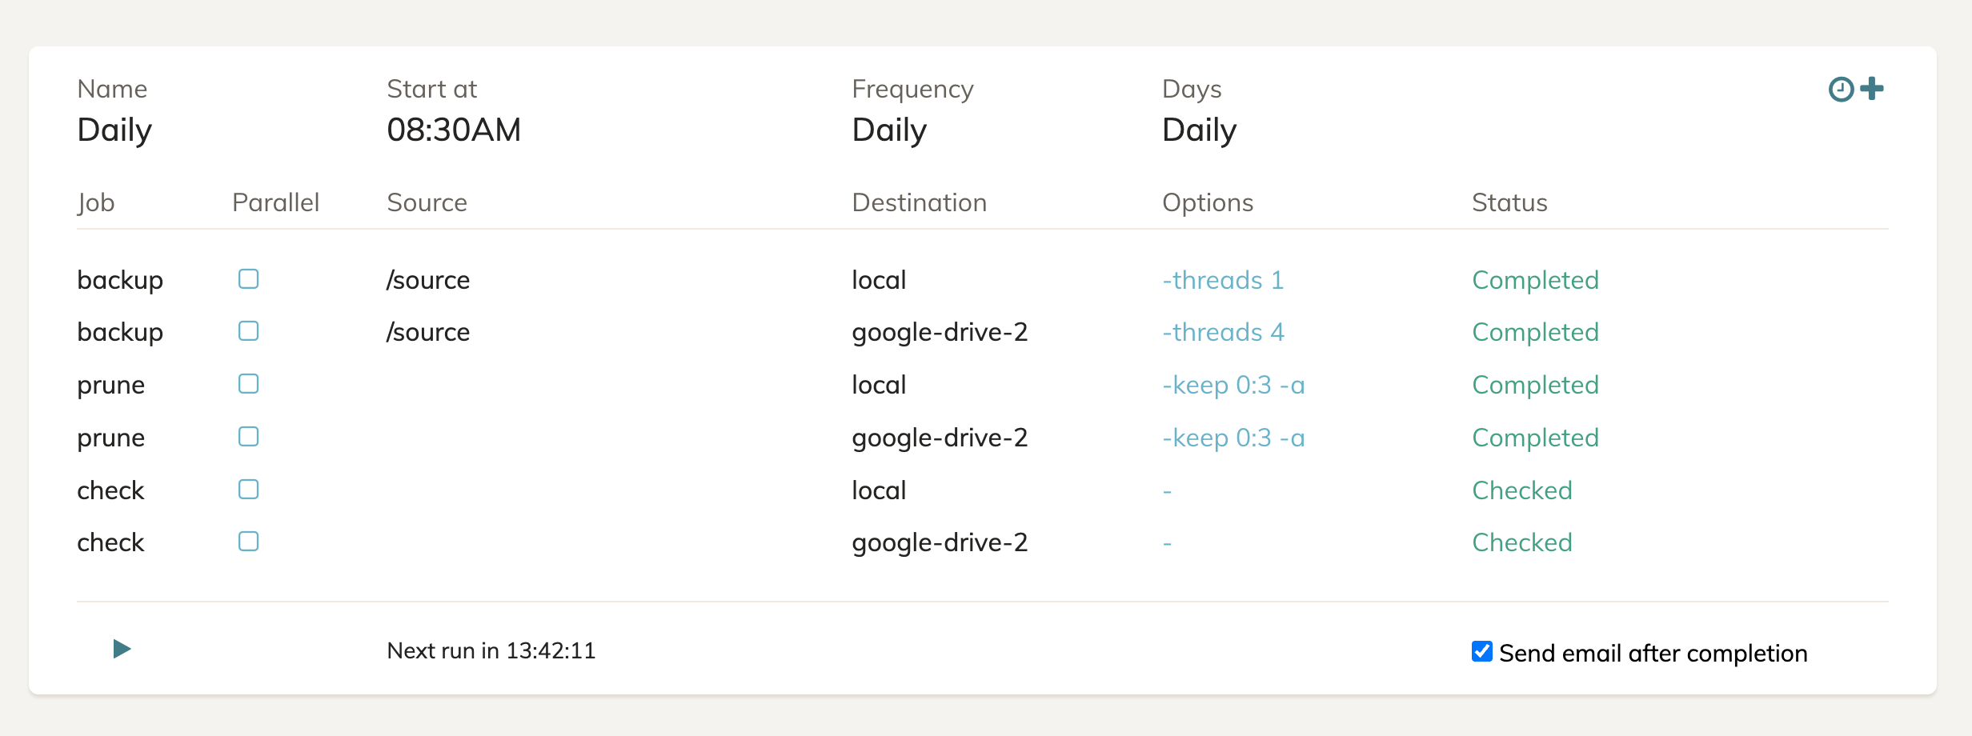Click the plus icon to add job
This screenshot has height=736, width=1972.
tap(1872, 88)
